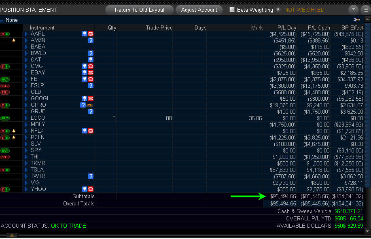Click the bell alert icon beside NFLX
This screenshot has height=239, width=371.
pyautogui.click(x=13, y=131)
